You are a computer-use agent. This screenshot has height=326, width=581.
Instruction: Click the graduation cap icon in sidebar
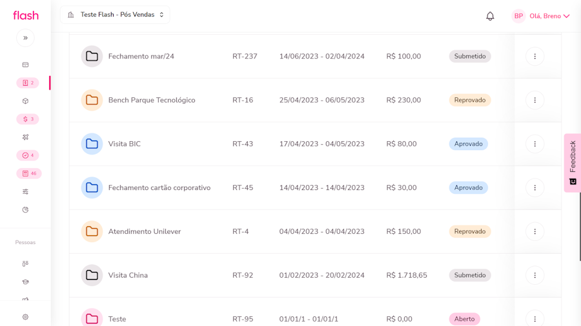25,282
